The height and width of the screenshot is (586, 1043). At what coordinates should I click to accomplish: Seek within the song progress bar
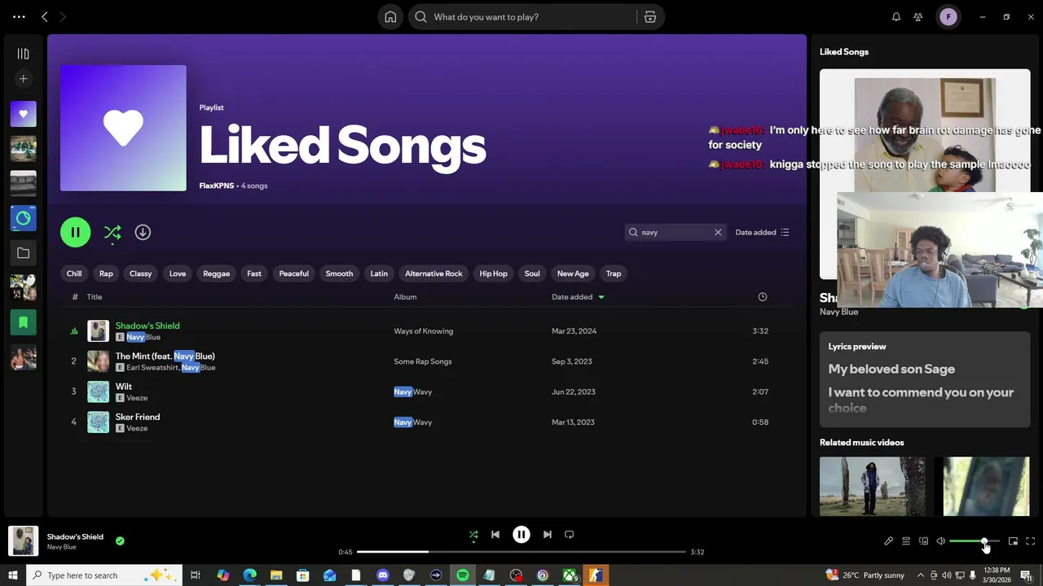point(521,552)
